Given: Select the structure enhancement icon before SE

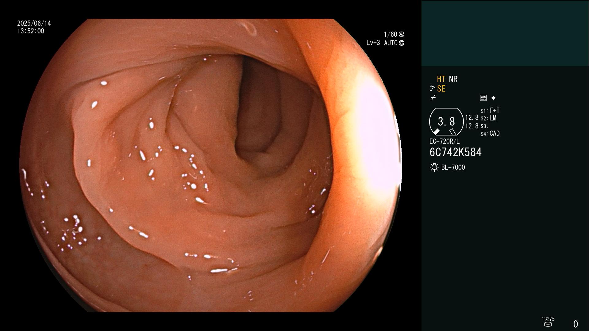Looking at the screenshot, I should coord(433,89).
